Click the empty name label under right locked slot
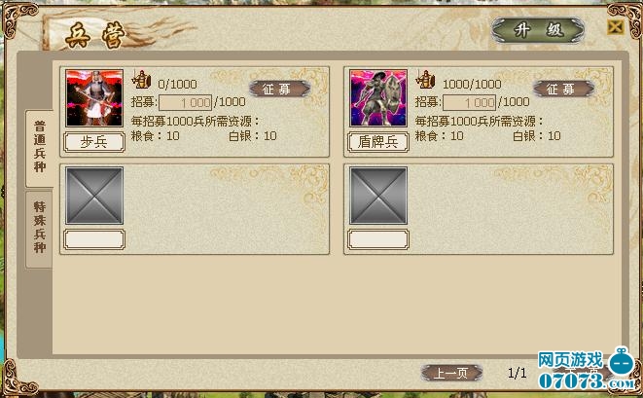 pyautogui.click(x=378, y=239)
